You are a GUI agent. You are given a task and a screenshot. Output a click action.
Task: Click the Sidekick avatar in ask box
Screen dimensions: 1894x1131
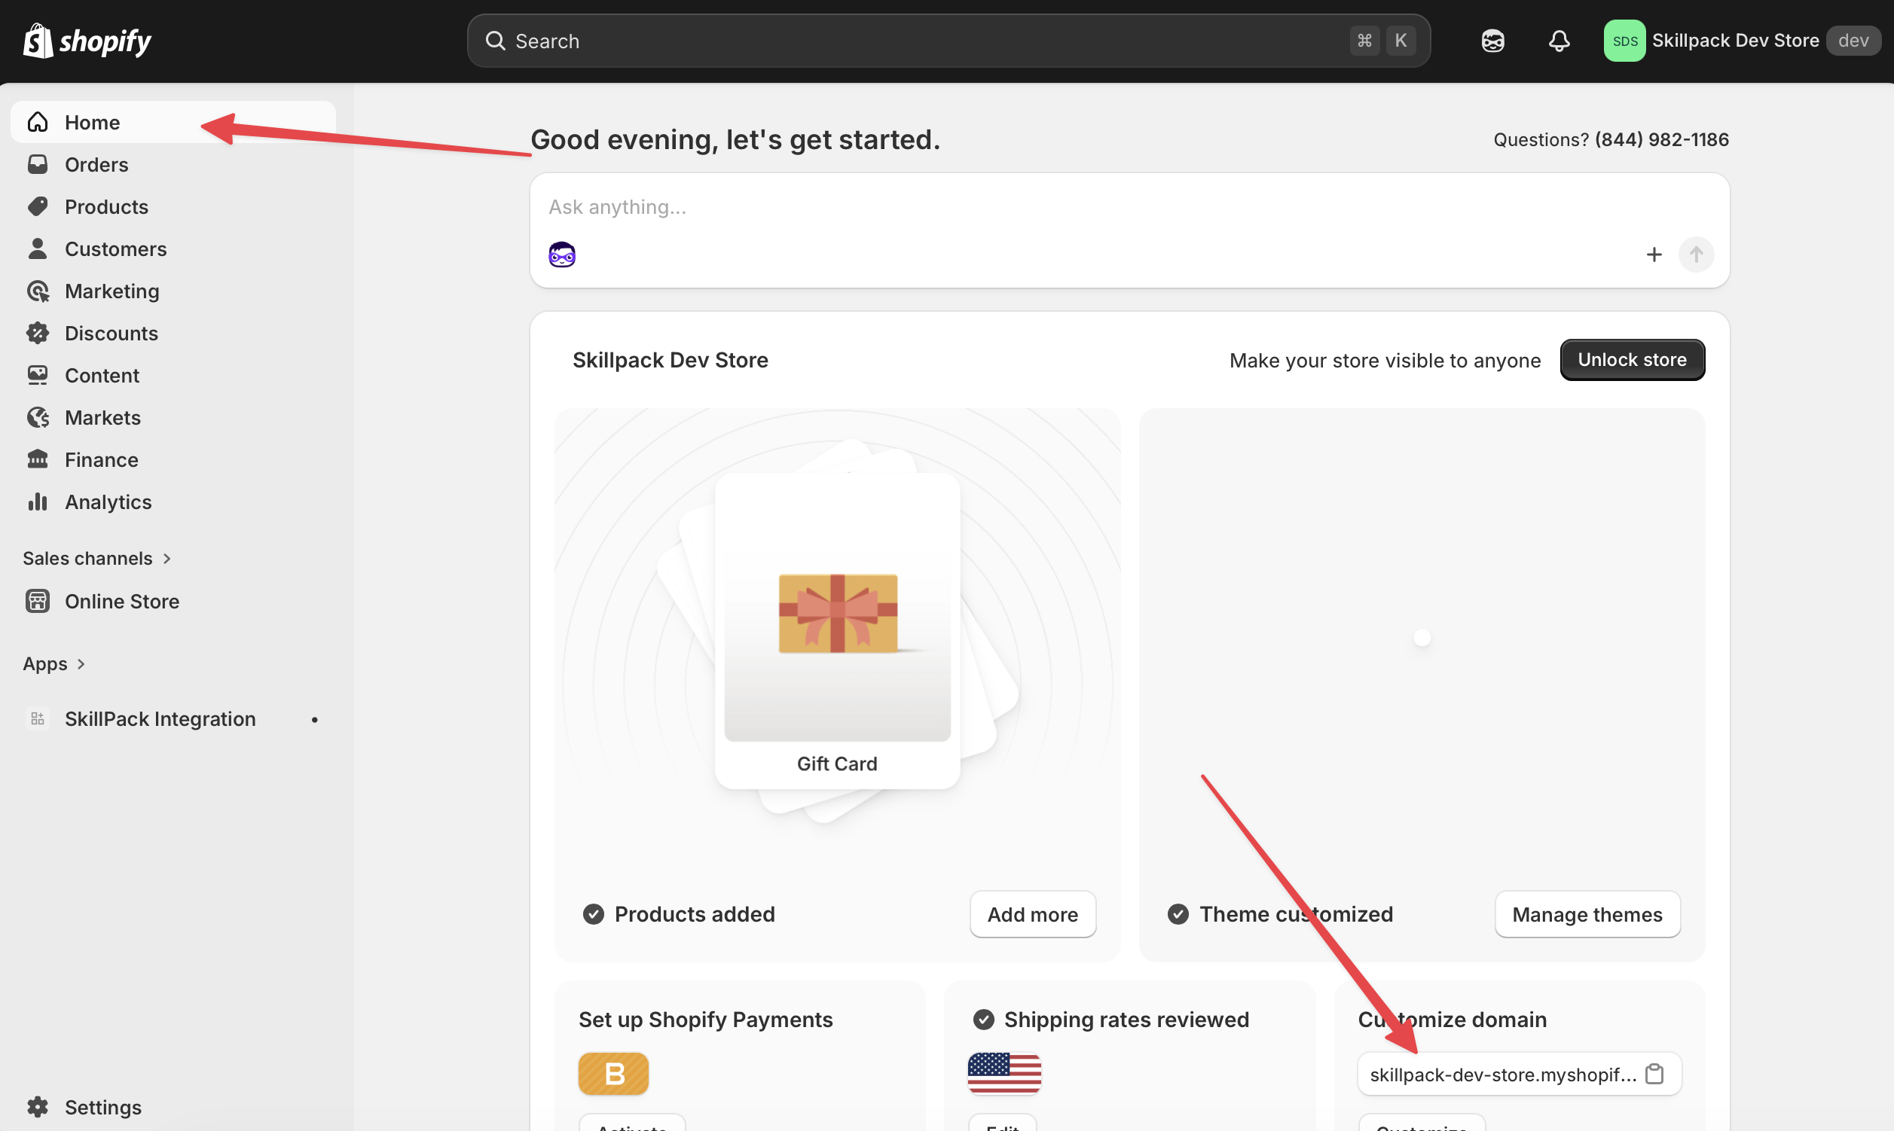click(x=562, y=255)
